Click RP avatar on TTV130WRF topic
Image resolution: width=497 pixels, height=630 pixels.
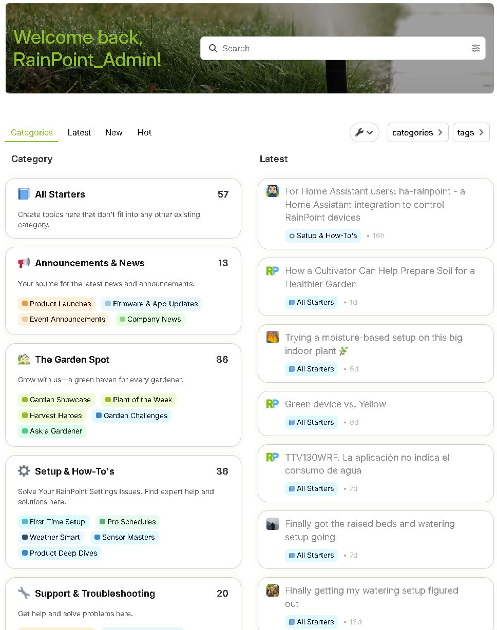point(273,457)
